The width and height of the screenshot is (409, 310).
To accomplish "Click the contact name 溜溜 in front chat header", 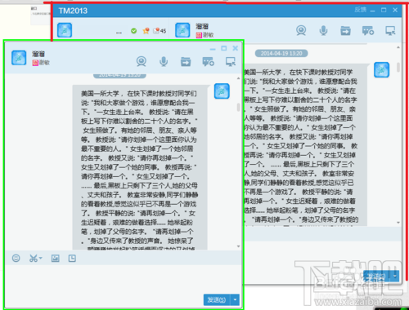I will (x=38, y=54).
